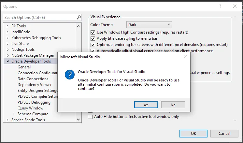Click settings pane scroll down arrow

pyautogui.click(x=235, y=120)
